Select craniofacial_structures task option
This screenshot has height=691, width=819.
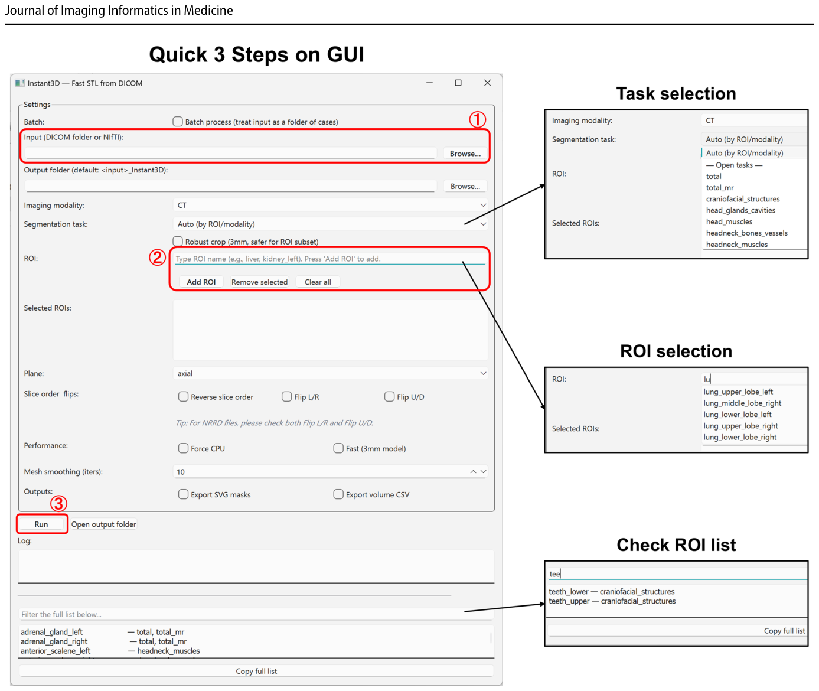point(743,199)
